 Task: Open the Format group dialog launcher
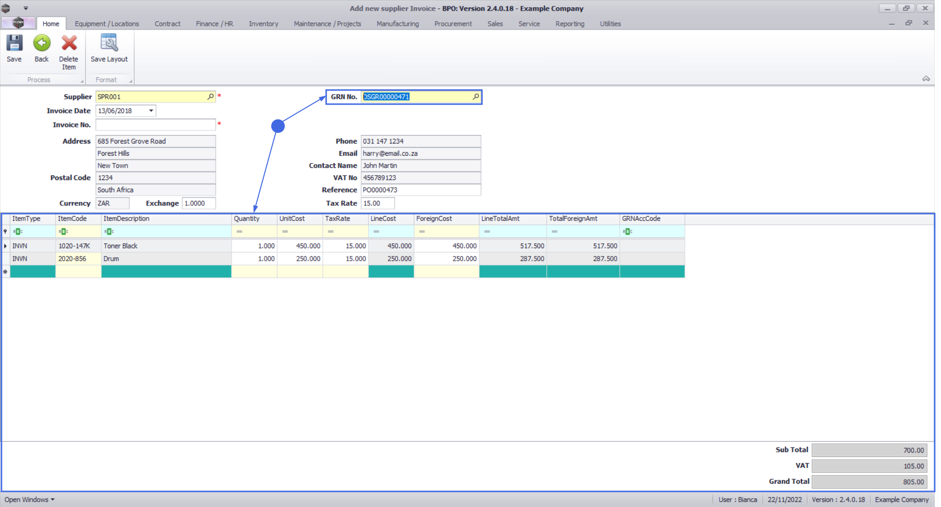(130, 81)
